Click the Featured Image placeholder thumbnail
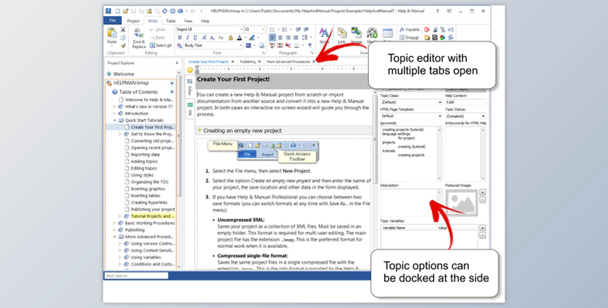The height and width of the screenshot is (308, 608). tap(461, 203)
